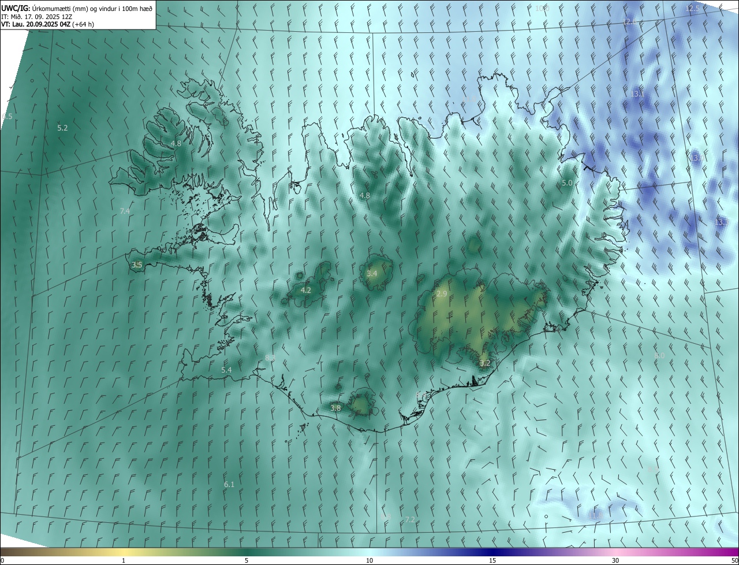The width and height of the screenshot is (739, 565).
Task: Click the 50 tick on the color scale
Action: pyautogui.click(x=734, y=561)
